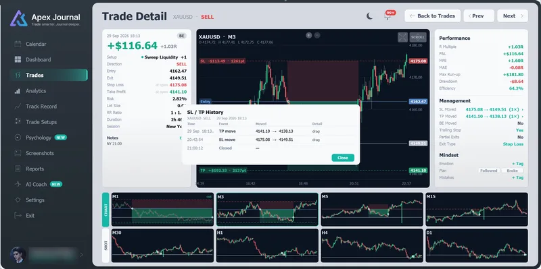Switch to dark mode with moon icon

(x=369, y=16)
